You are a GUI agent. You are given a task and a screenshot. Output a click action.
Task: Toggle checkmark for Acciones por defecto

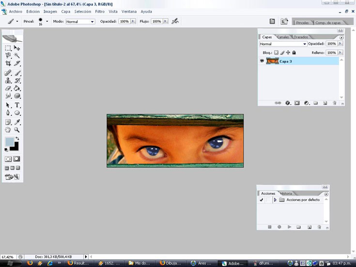point(262,200)
